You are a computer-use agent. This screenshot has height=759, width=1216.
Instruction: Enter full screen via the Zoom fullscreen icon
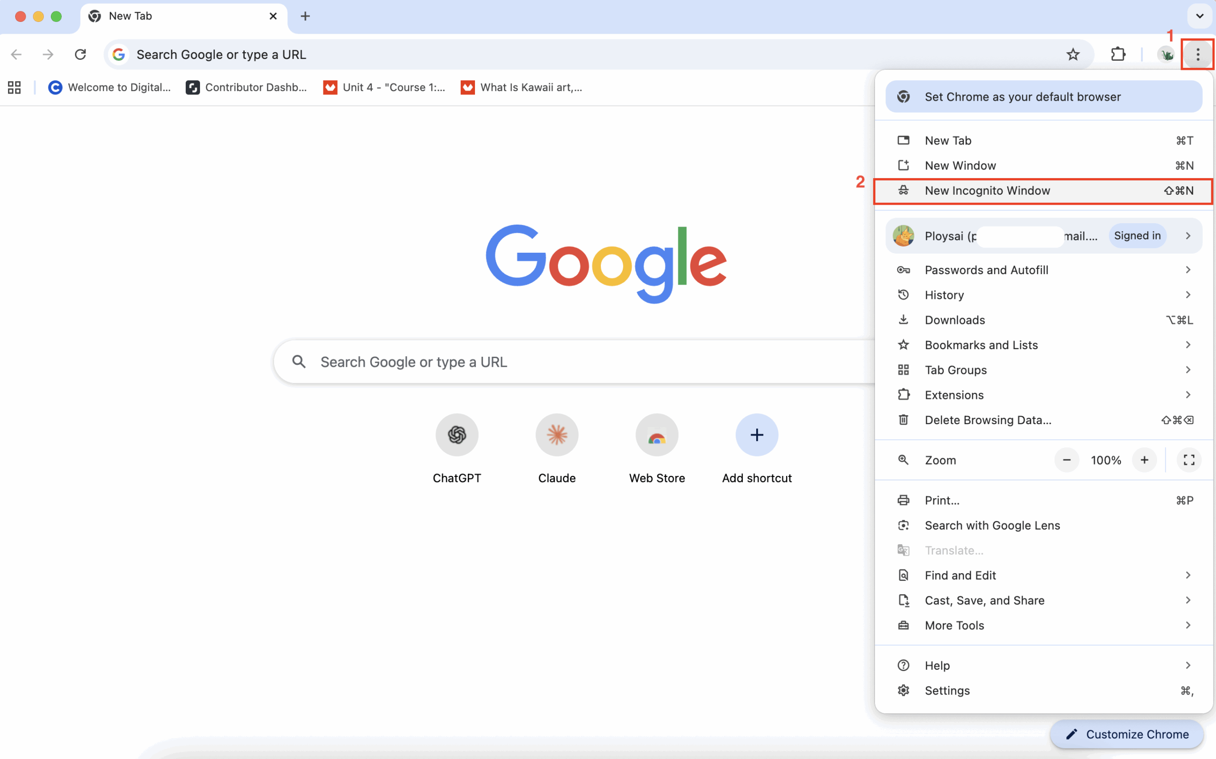(x=1188, y=460)
